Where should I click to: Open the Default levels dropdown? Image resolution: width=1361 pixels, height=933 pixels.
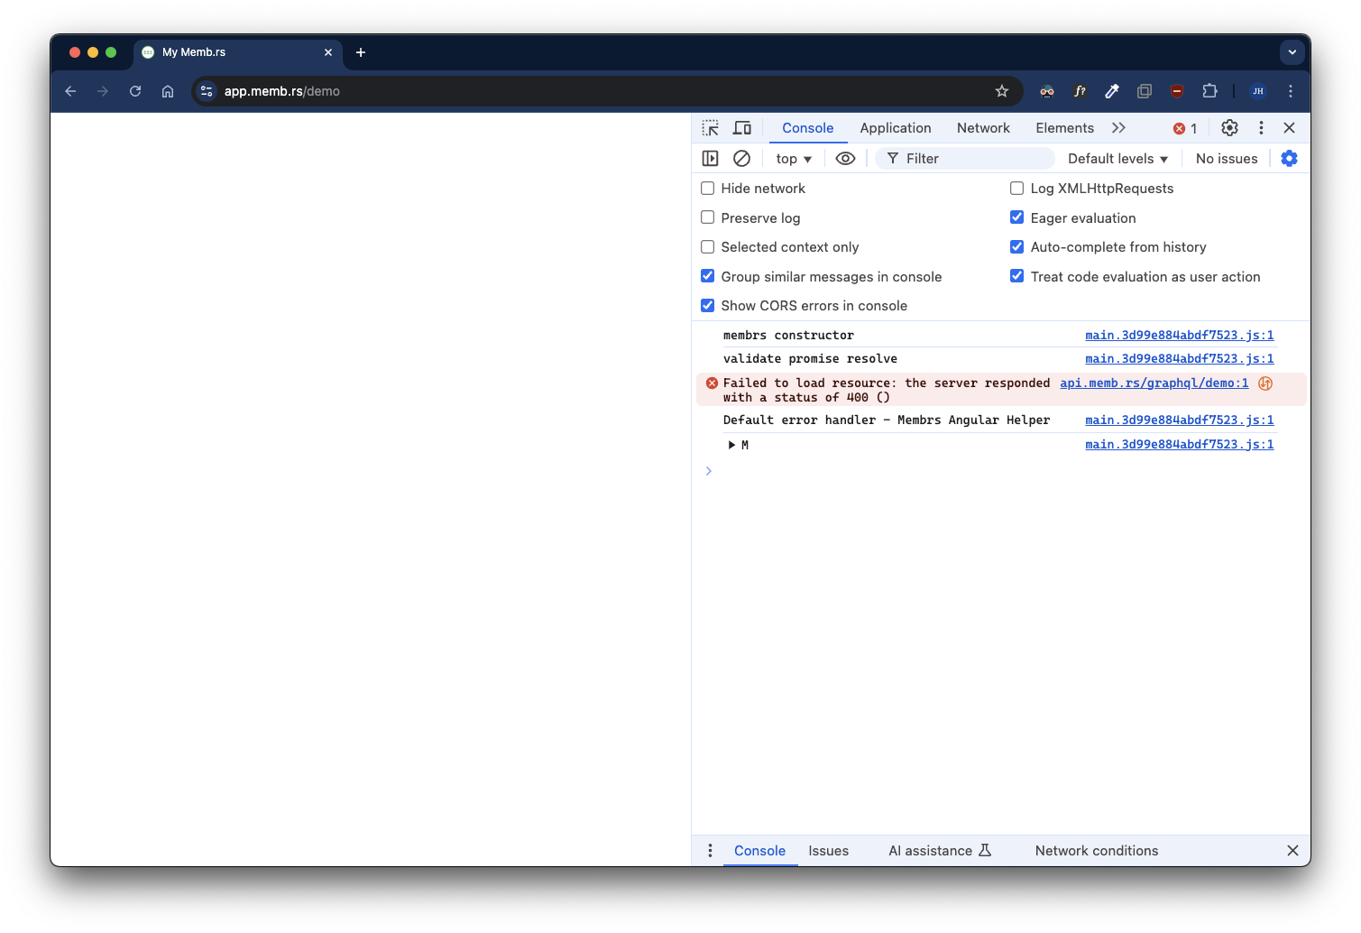[1117, 159]
